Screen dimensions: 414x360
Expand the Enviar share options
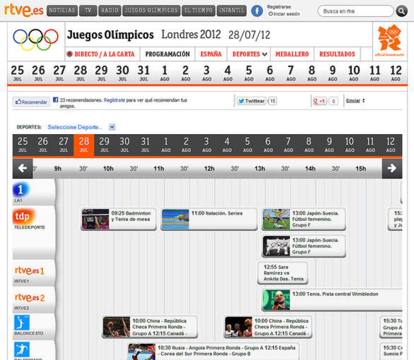point(355,101)
